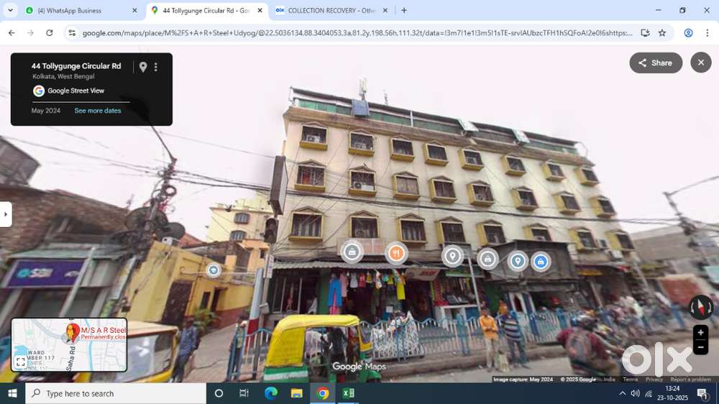The height and width of the screenshot is (404, 719).
Task: Reload the Google Maps page
Action: pyautogui.click(x=49, y=32)
